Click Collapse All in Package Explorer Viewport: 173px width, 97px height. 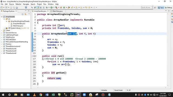[x=23, y=14]
